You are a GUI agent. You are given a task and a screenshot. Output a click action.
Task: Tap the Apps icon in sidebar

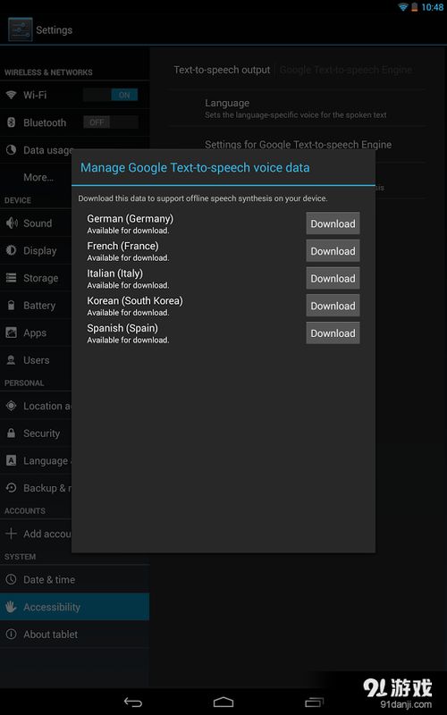click(11, 332)
